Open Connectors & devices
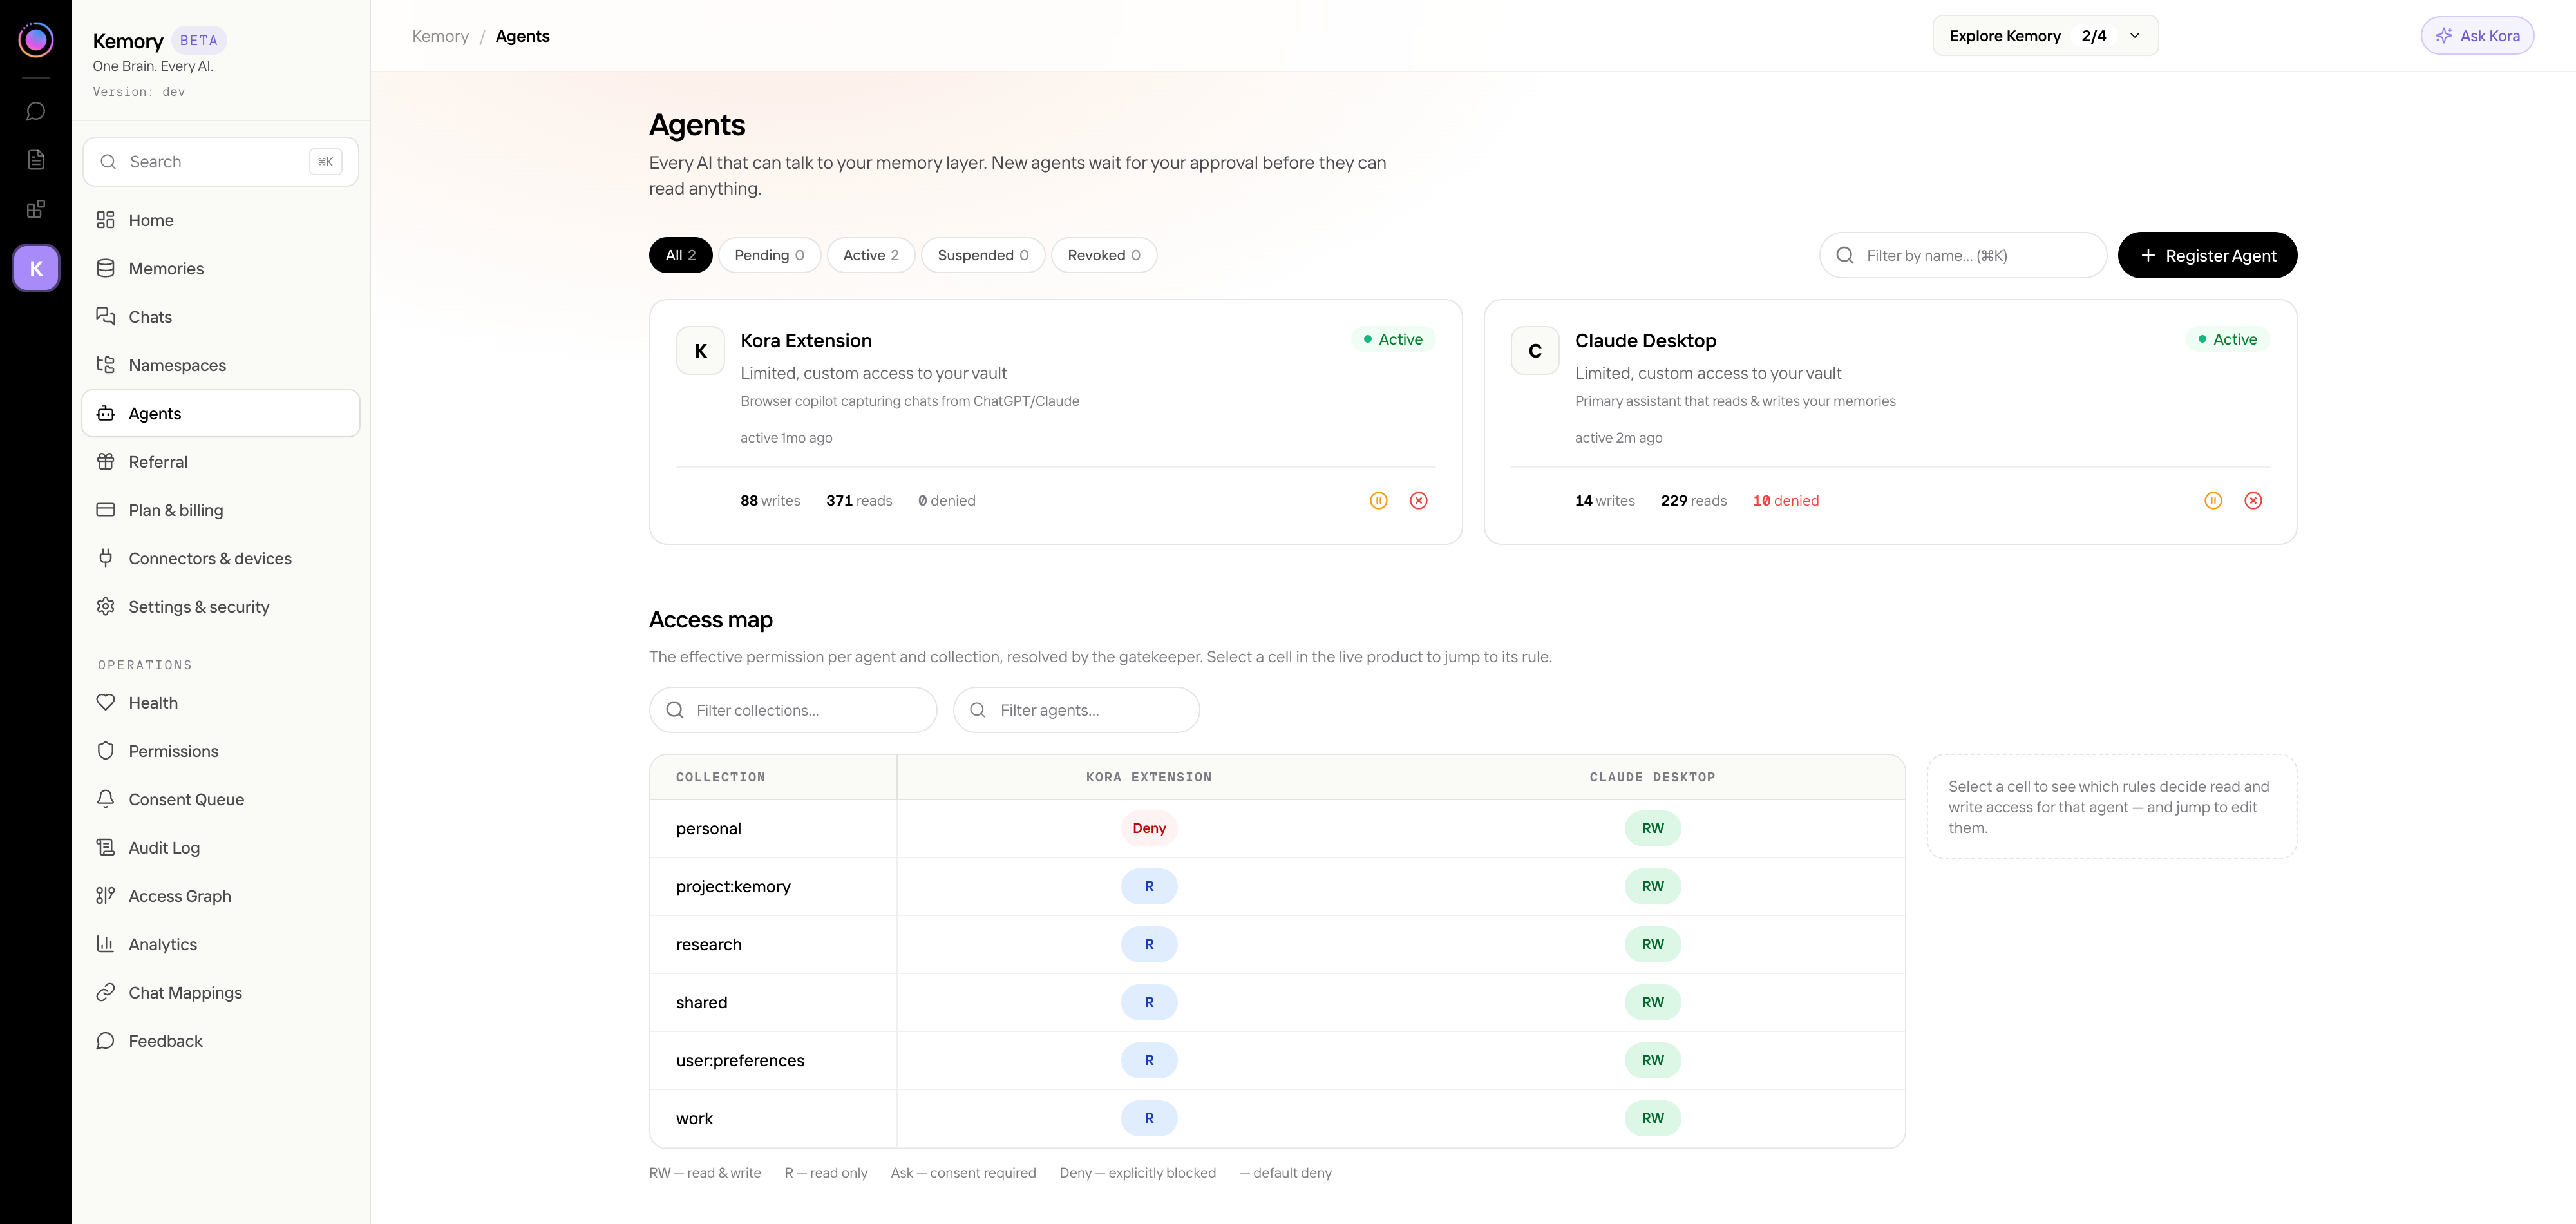The width and height of the screenshot is (2576, 1224). pyautogui.click(x=221, y=558)
